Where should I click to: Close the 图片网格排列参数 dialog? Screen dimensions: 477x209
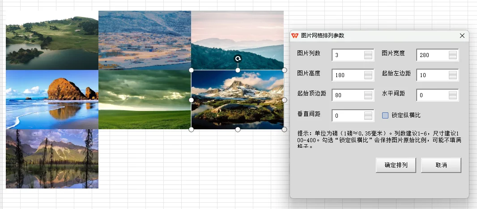pos(462,36)
